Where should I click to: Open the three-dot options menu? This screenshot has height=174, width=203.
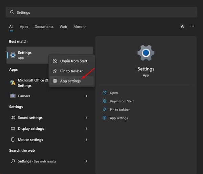pyautogui.click(x=192, y=26)
